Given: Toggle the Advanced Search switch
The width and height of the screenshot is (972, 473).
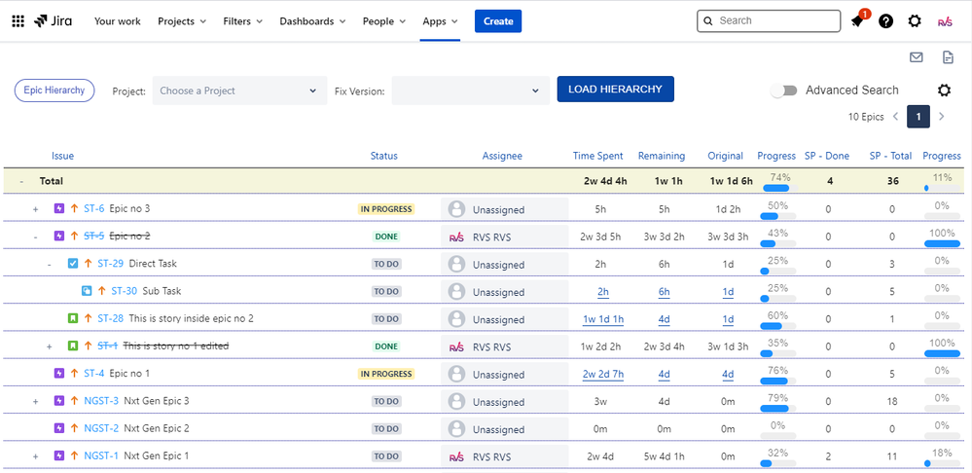Looking at the screenshot, I should [783, 91].
